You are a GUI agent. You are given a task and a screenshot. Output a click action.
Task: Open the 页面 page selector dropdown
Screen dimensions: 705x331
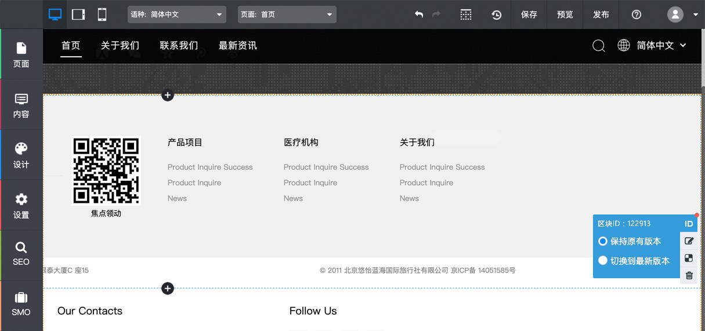pos(287,14)
